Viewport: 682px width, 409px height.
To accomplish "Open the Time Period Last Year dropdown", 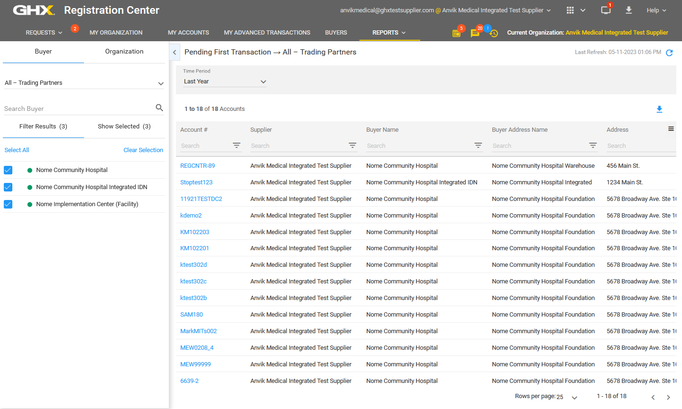I will pyautogui.click(x=225, y=82).
